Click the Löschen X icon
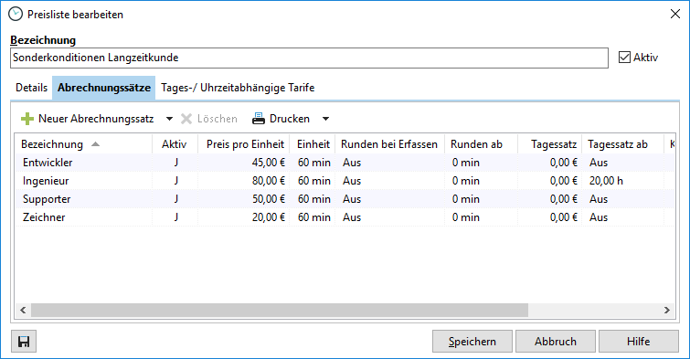Screen dimensions: 690x359 point(186,119)
